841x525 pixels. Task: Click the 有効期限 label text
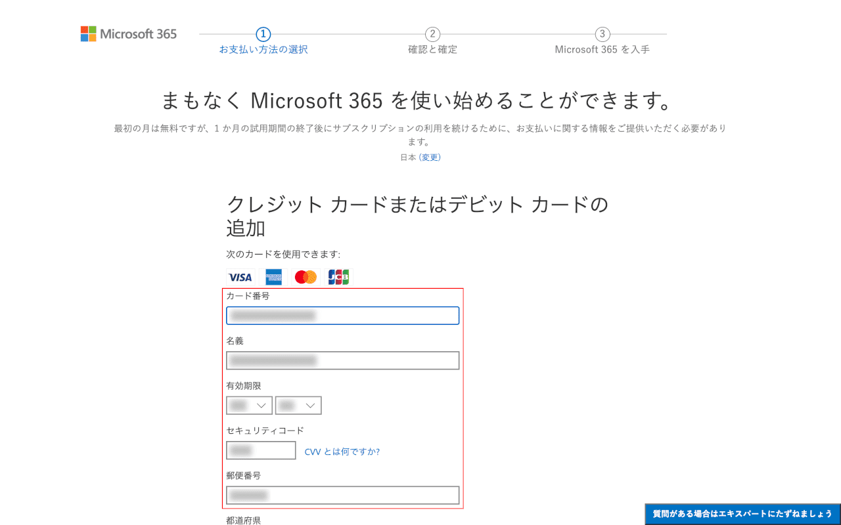click(x=244, y=386)
